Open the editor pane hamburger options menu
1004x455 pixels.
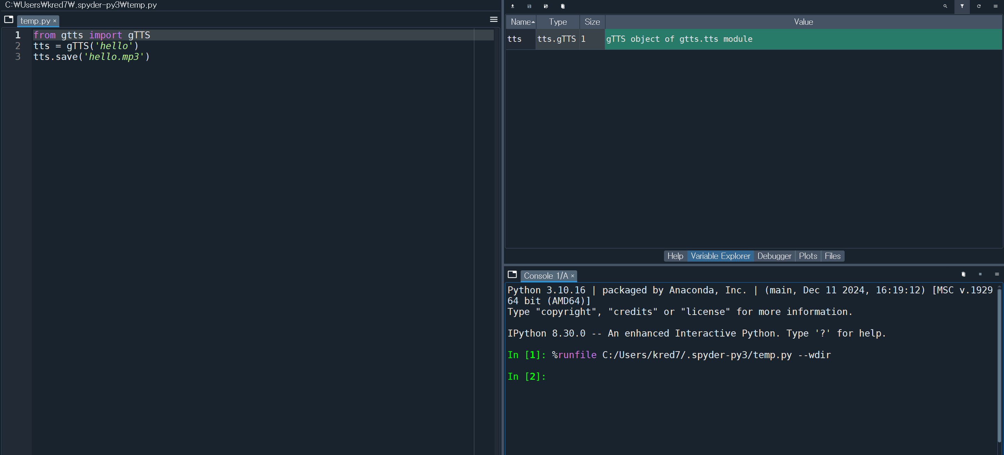coord(493,20)
